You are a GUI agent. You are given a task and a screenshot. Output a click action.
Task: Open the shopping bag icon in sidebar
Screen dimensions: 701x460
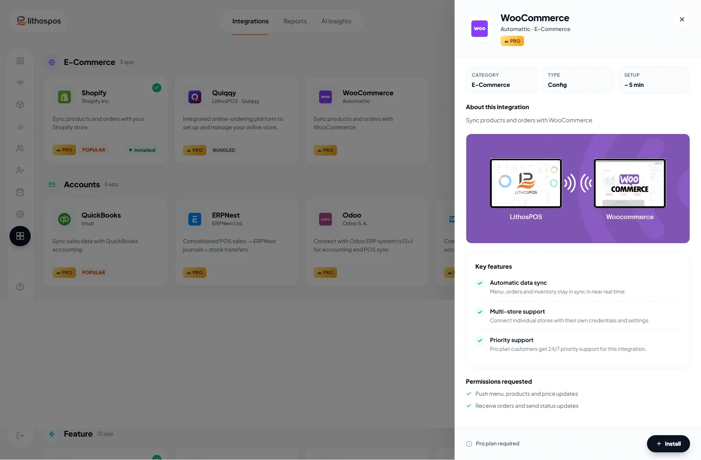[20, 192]
